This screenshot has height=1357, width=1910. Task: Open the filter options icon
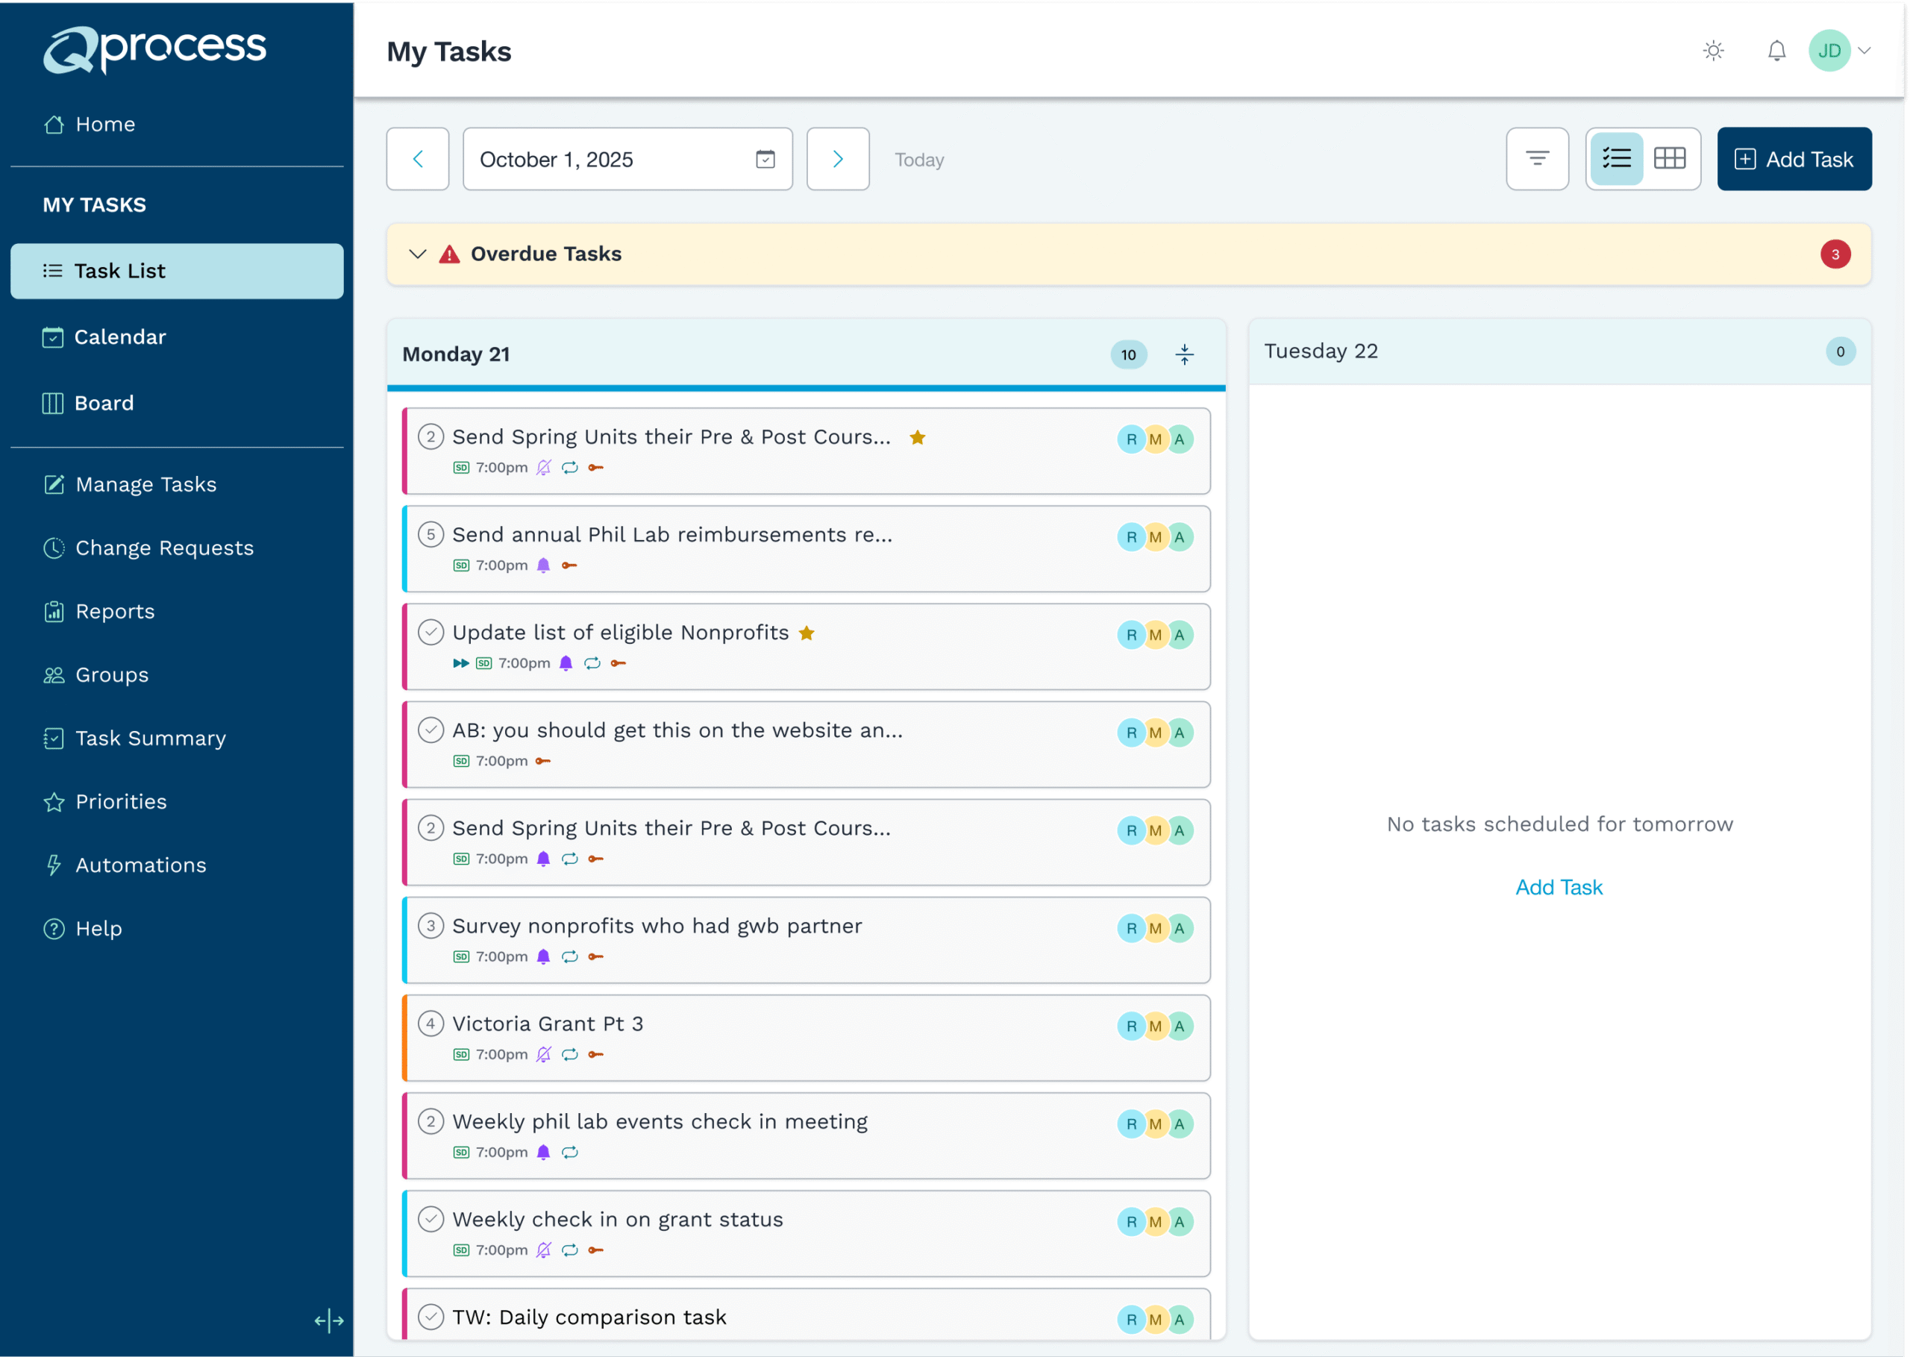(1538, 159)
